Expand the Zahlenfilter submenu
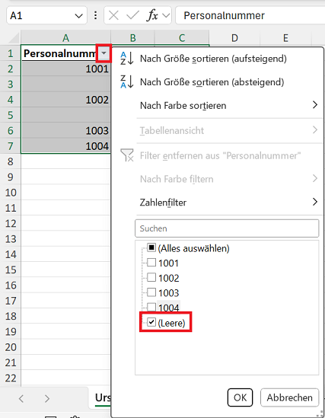325x418 pixels. point(229,202)
